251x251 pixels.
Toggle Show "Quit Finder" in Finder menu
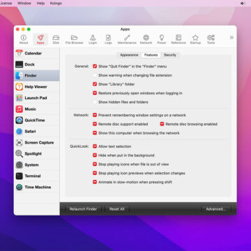click(95, 66)
